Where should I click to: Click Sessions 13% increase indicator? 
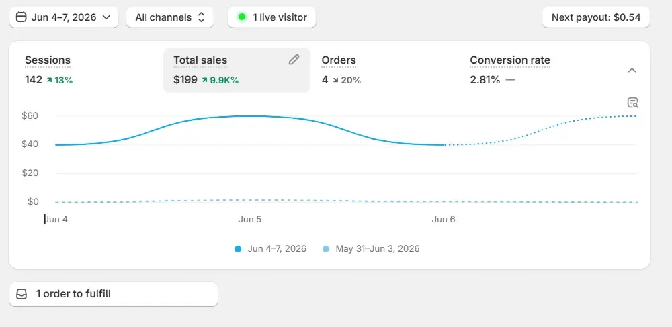60,80
